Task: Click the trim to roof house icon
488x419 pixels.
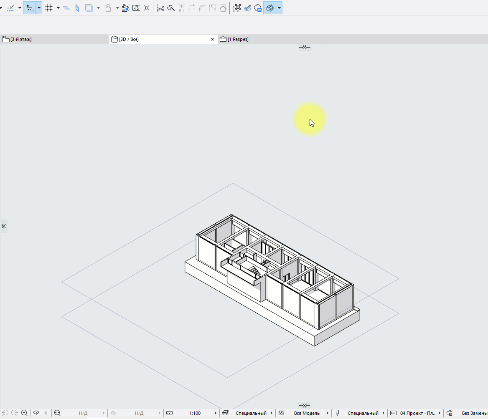Action: (x=223, y=8)
